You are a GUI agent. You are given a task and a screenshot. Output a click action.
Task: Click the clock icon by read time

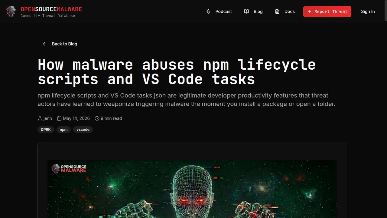(x=97, y=118)
